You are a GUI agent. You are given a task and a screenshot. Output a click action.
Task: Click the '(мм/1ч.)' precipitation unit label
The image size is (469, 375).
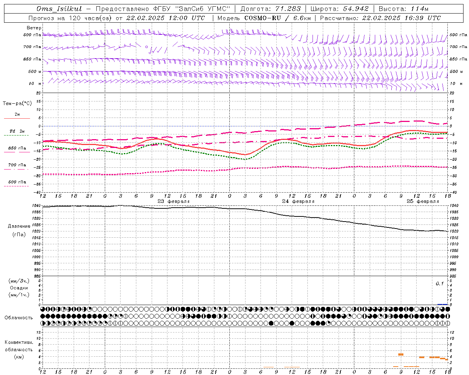[19, 295]
